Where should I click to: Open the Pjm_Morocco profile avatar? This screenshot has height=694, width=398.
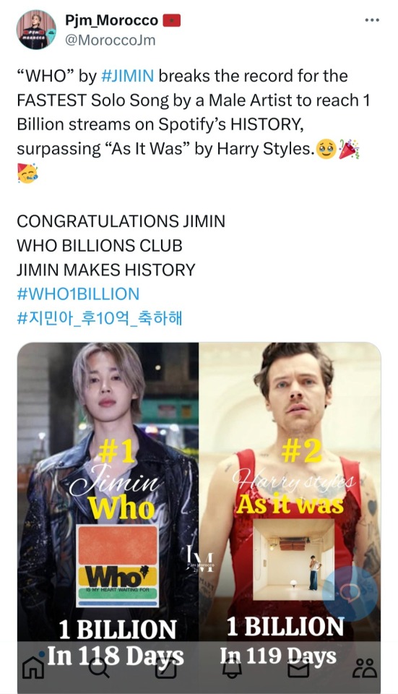[36, 30]
